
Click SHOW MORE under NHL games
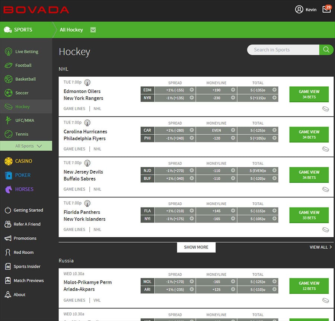(x=196, y=247)
